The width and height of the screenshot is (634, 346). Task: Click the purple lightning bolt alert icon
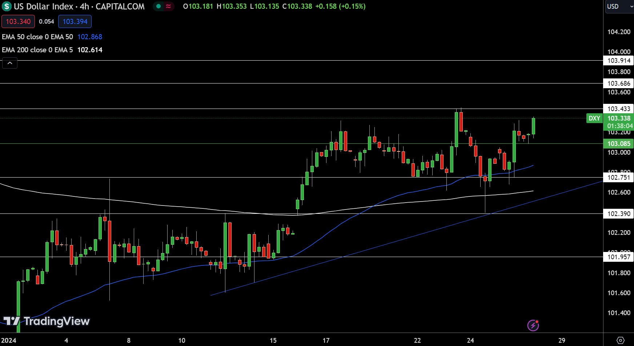[533, 325]
